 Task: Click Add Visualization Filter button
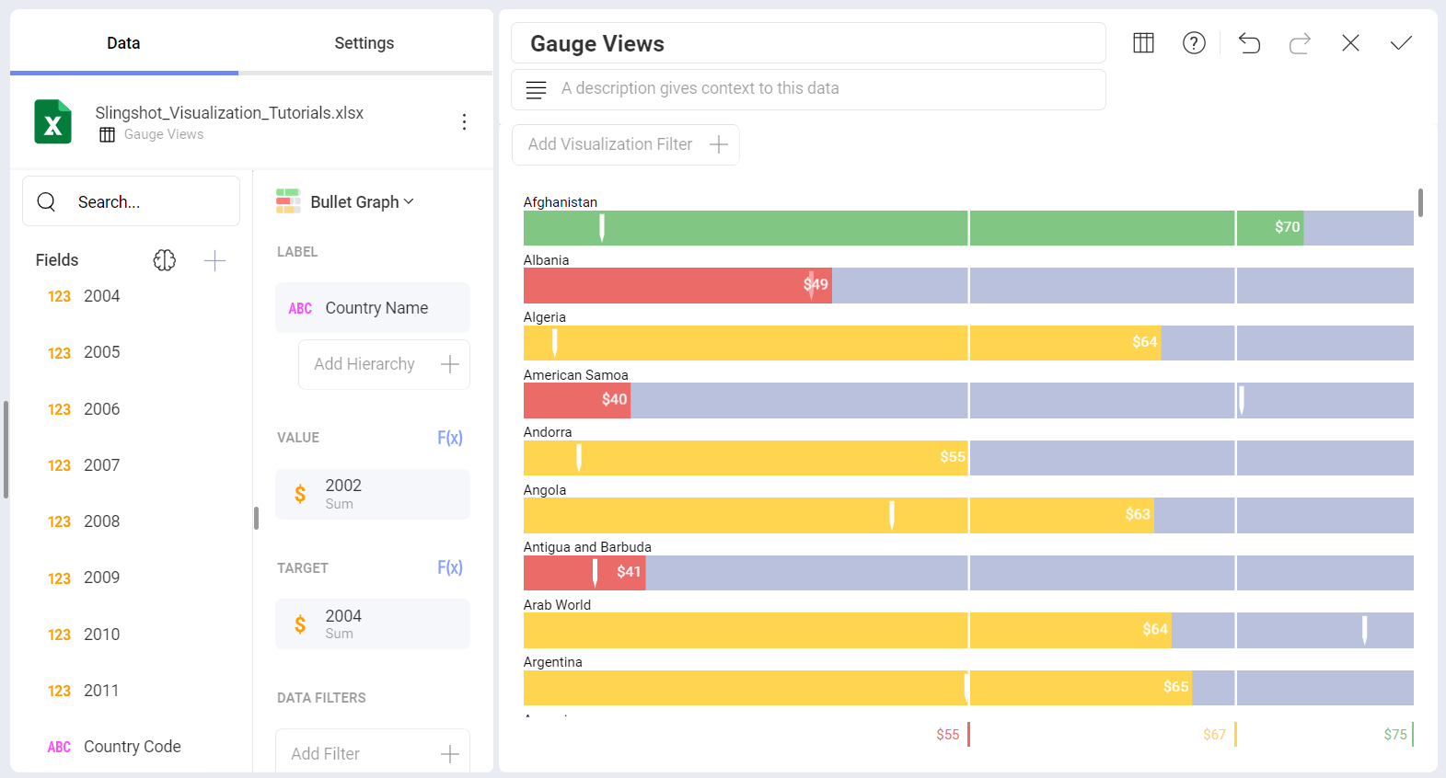[626, 144]
